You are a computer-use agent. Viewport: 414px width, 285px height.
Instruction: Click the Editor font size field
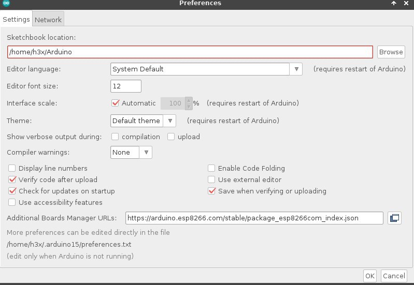pos(126,86)
